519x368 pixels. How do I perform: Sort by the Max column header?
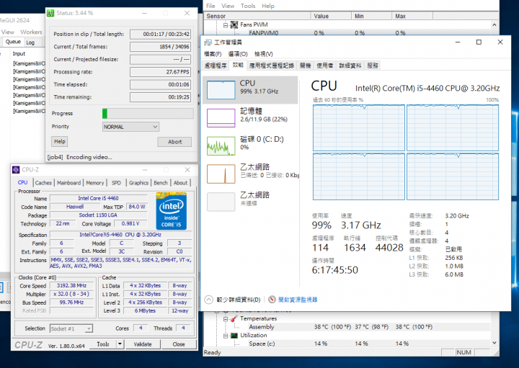click(x=412, y=16)
